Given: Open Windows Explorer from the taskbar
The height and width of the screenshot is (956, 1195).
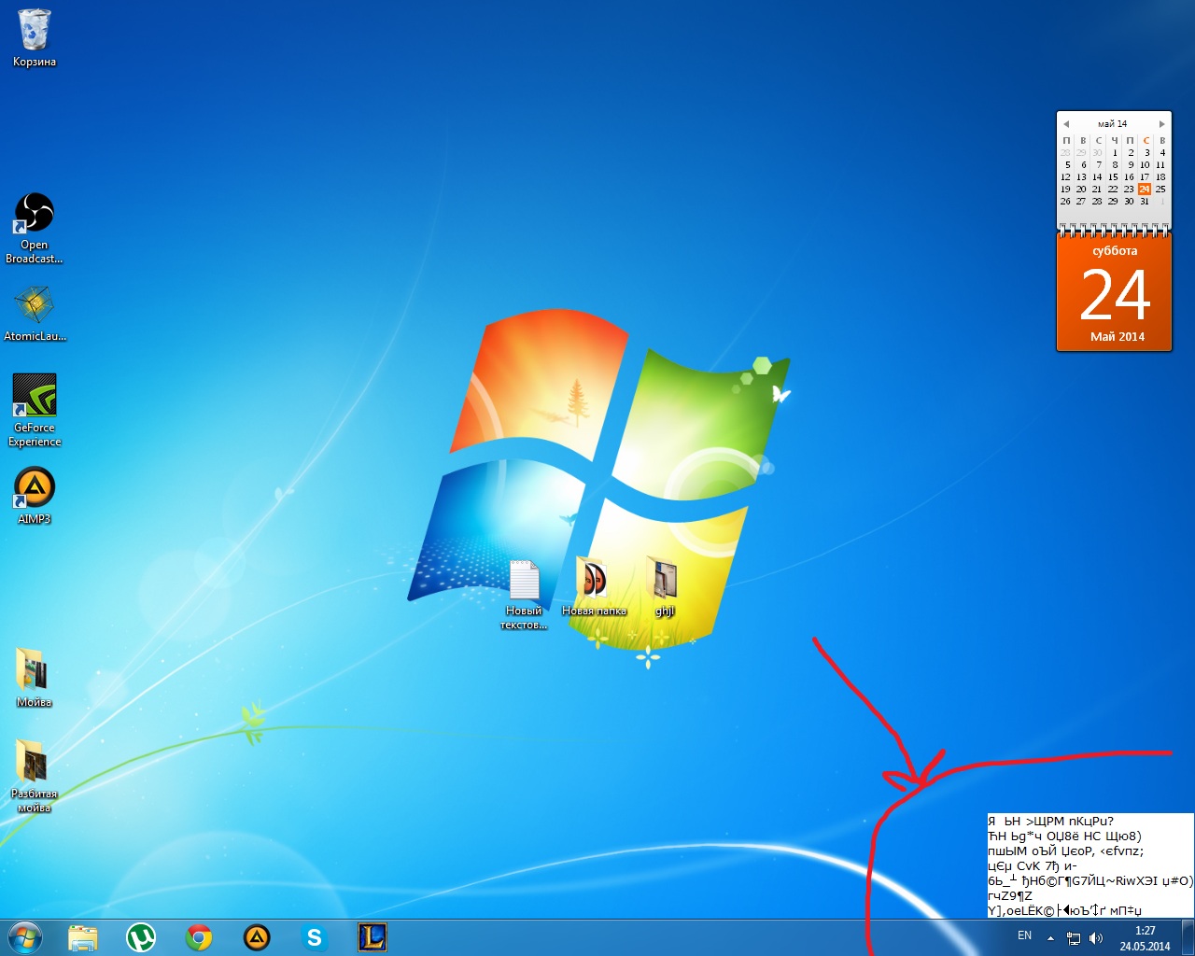Looking at the screenshot, I should tap(83, 937).
